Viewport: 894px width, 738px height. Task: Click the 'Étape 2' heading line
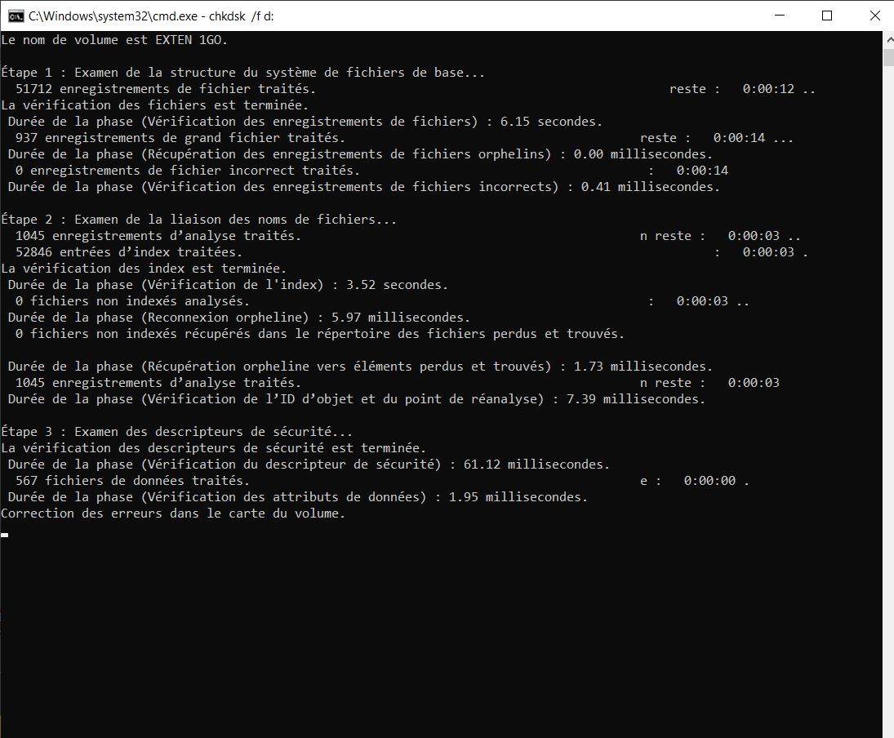pos(198,220)
